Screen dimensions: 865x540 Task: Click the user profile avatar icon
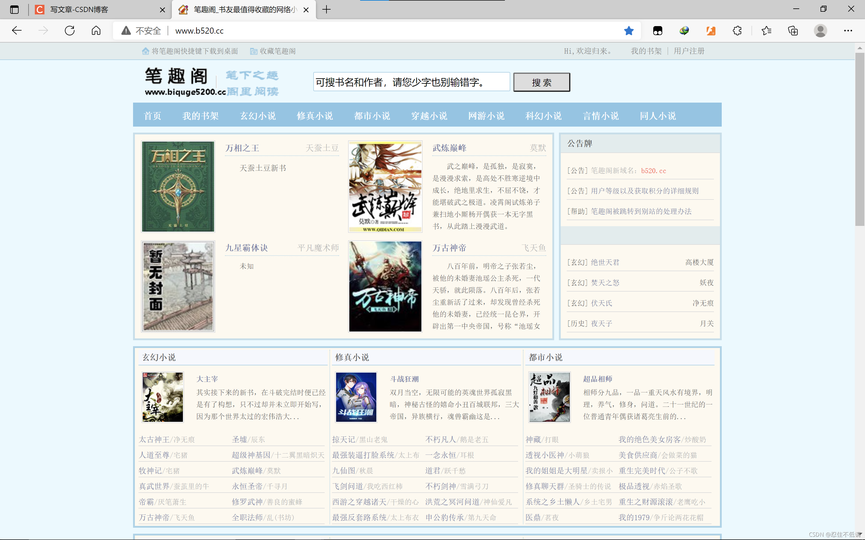(x=820, y=31)
